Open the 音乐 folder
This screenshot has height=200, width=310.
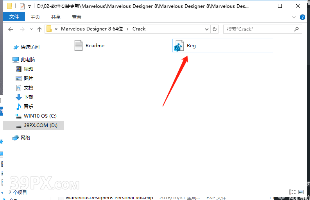pos(29,106)
